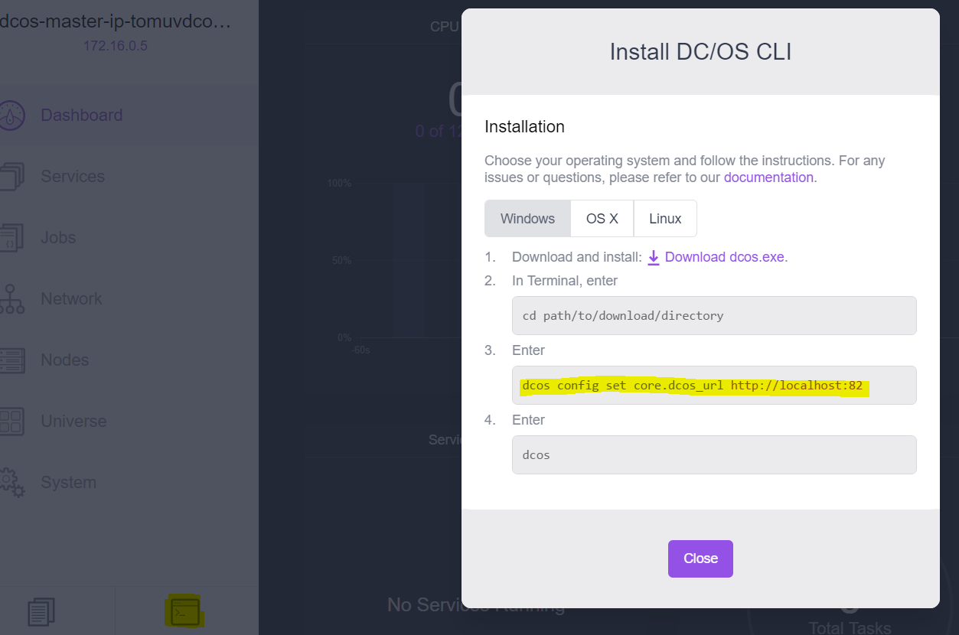959x635 pixels.
Task: Switch to the OS X tab
Action: [602, 219]
